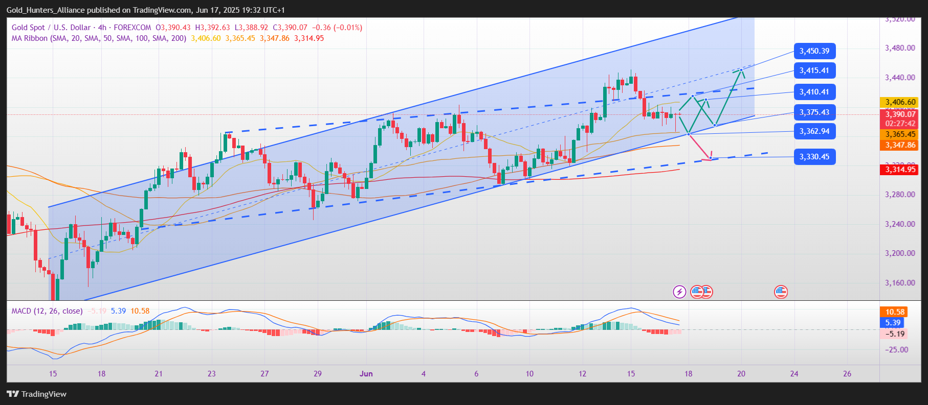Click the 3,375.43 blue target label
The image size is (928, 405).
point(814,112)
